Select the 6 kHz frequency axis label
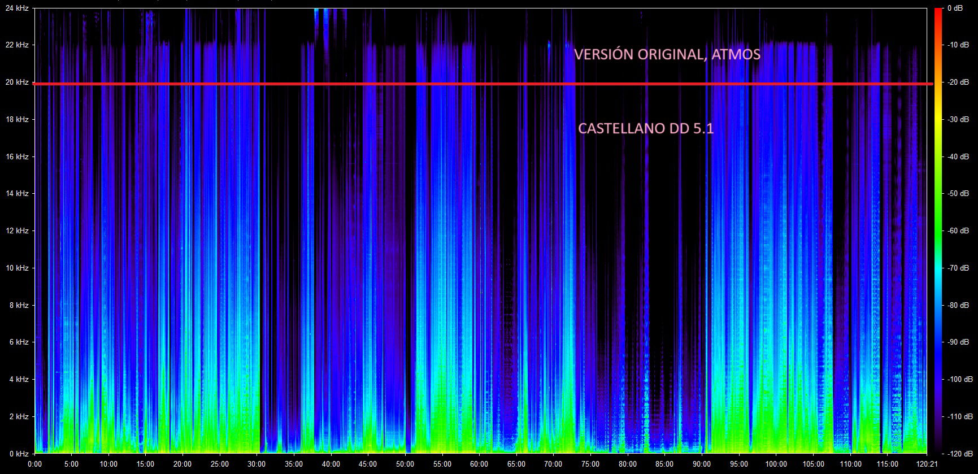Viewport: 978px width, 474px height. (19, 342)
